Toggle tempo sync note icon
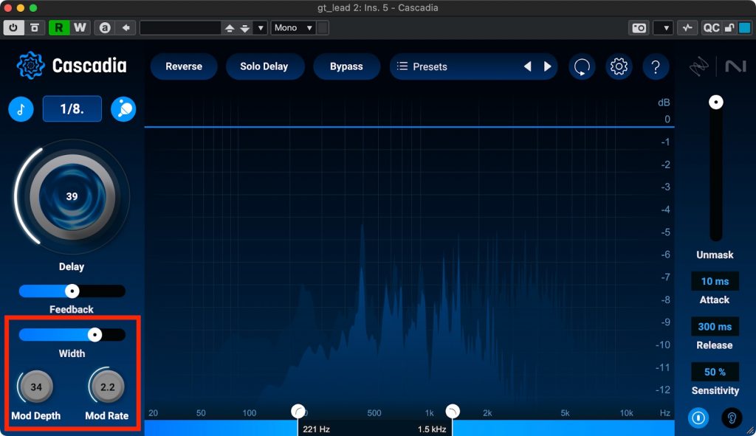 pyautogui.click(x=21, y=109)
